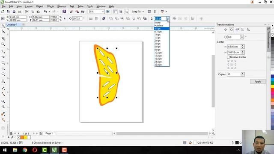The image size is (274, 154).
Task: Pick the yellow swatch in document palette
Action: 26,137
